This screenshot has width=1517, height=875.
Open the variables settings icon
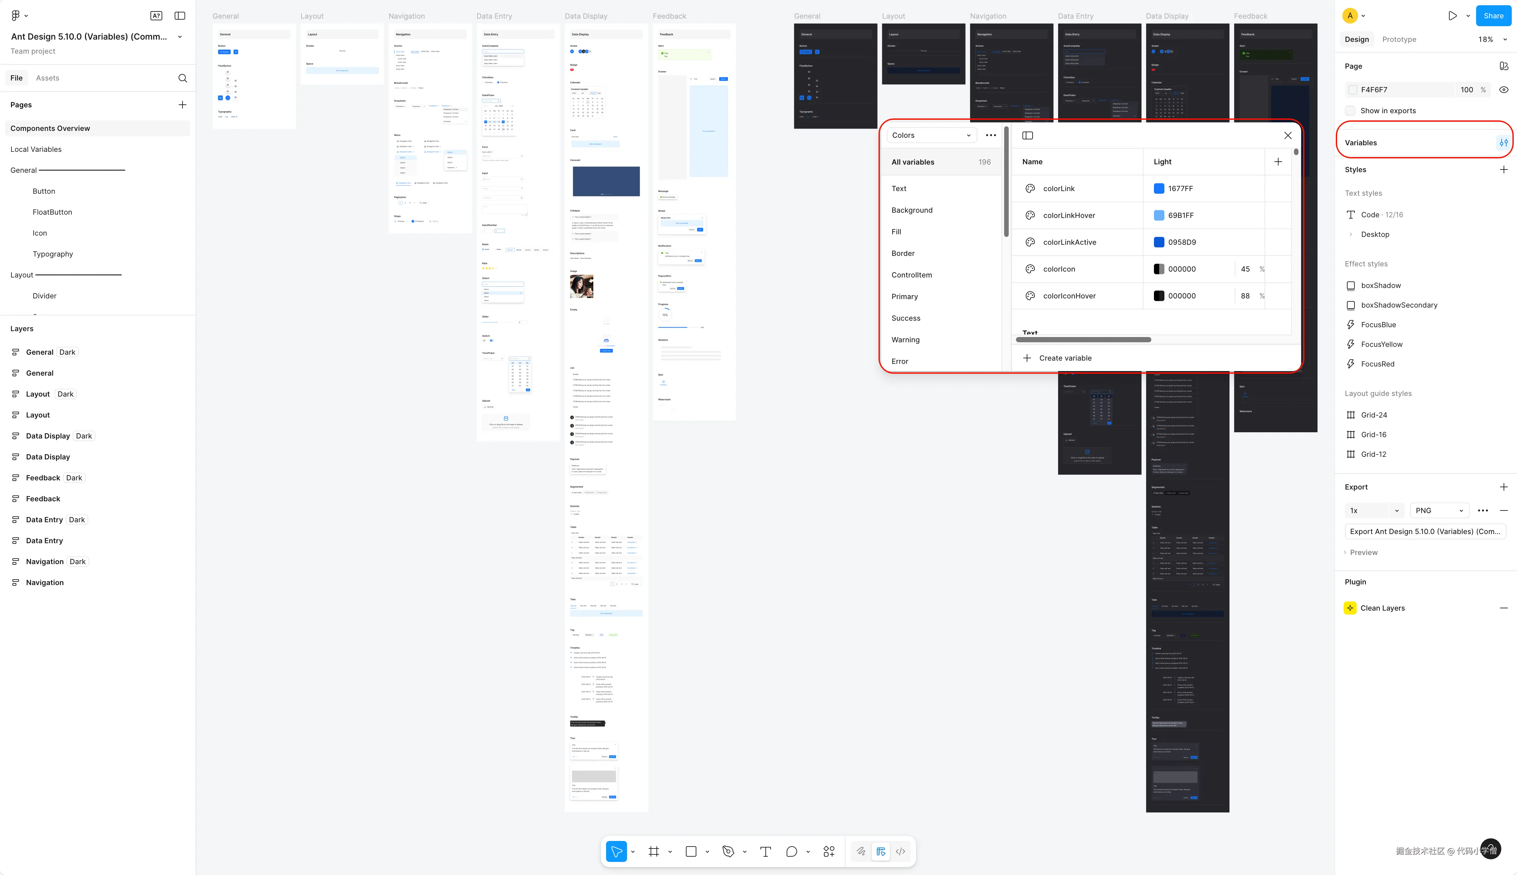point(1503,142)
